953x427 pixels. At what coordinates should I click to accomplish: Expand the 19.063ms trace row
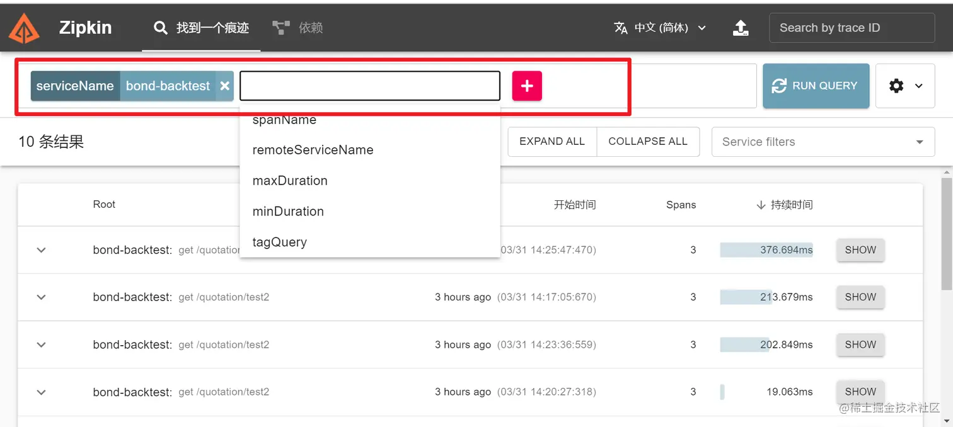click(x=42, y=392)
